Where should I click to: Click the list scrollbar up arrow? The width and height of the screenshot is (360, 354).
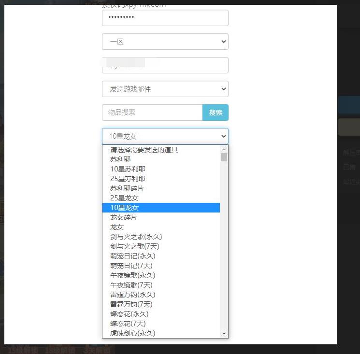[224, 149]
